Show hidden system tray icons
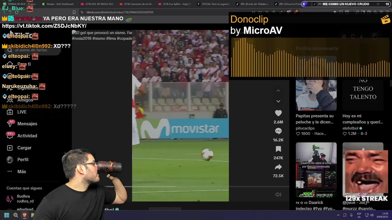Image resolution: width=392 pixels, height=220 pixels. click(338, 215)
